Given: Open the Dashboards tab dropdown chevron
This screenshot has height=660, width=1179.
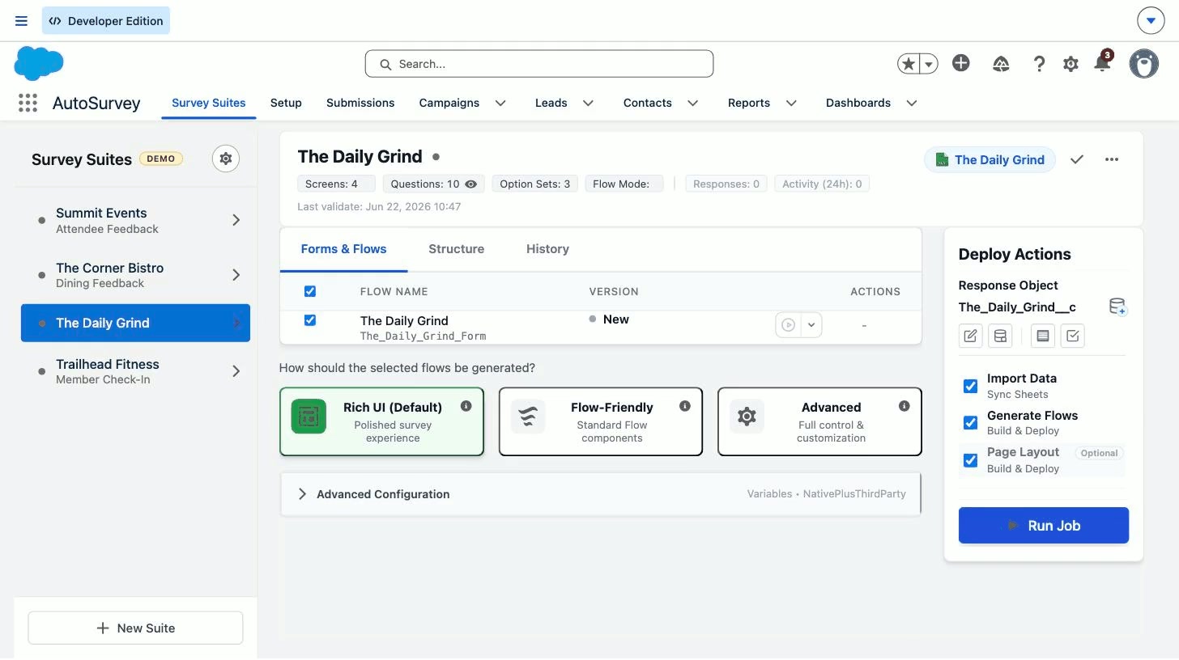Looking at the screenshot, I should pos(912,103).
